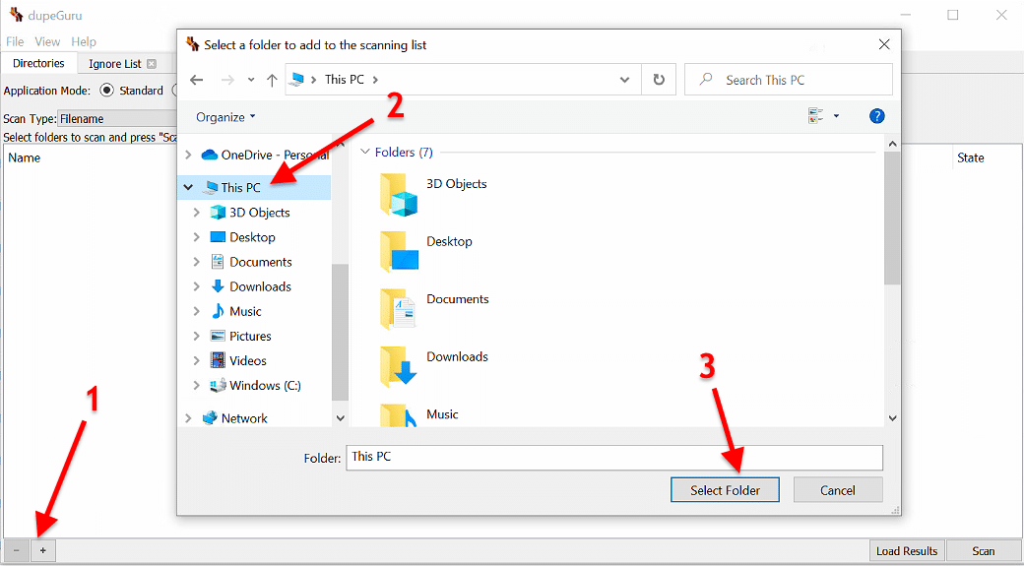Refresh the This PC location
The width and height of the screenshot is (1024, 566).
click(659, 80)
